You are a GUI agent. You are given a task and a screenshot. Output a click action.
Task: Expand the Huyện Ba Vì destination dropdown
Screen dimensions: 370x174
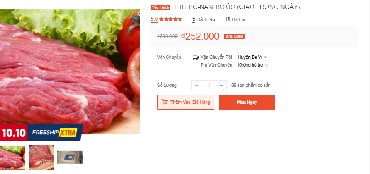click(x=253, y=57)
